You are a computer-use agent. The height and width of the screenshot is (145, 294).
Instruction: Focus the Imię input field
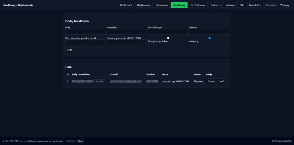[x=85, y=32]
